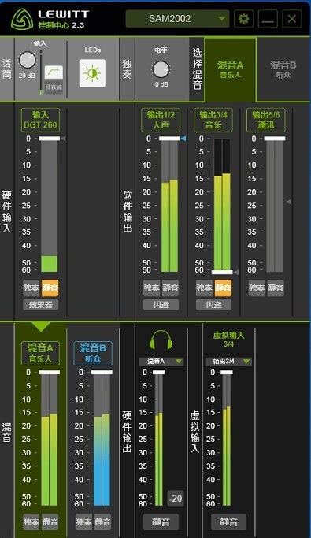Click the 29 dB gain value
This screenshot has width=311, height=538.
coord(27,76)
